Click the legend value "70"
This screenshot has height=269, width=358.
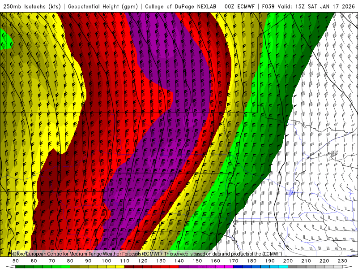pyautogui.click(x=52, y=261)
